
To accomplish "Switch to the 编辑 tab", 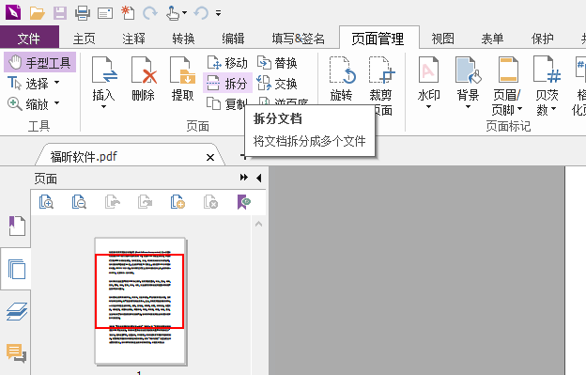I will pyautogui.click(x=233, y=39).
